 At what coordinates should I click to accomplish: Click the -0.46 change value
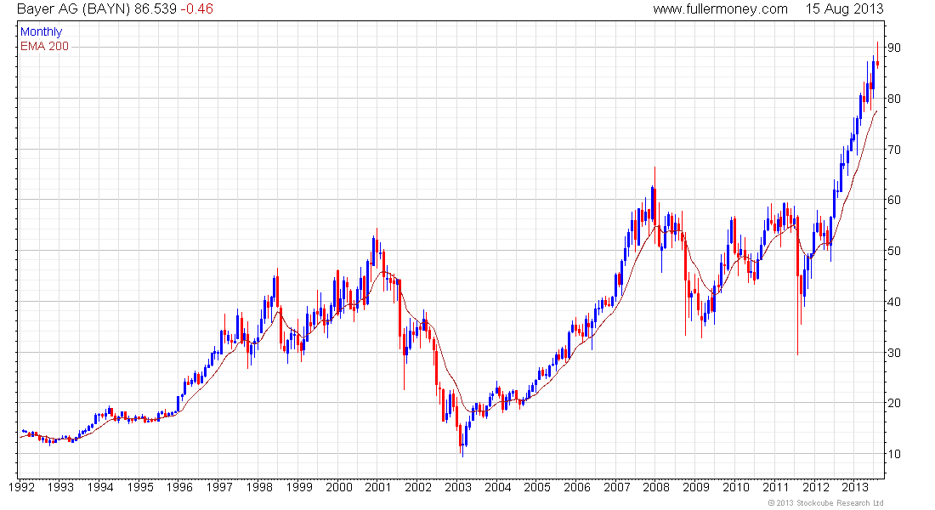coord(196,9)
